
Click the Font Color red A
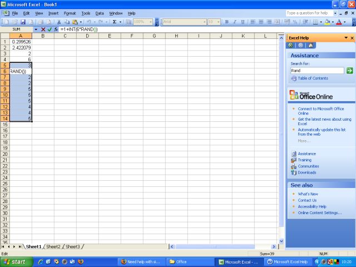coord(339,22)
